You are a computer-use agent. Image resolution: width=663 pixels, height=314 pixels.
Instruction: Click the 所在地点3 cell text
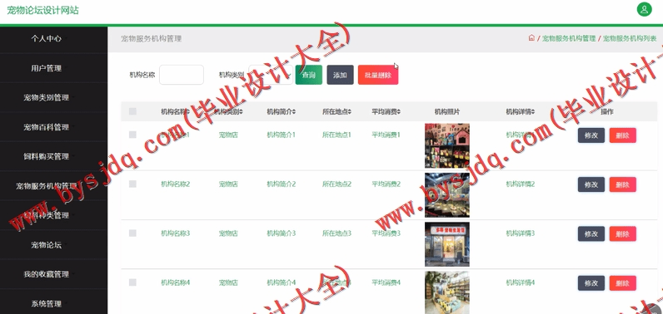337,233
